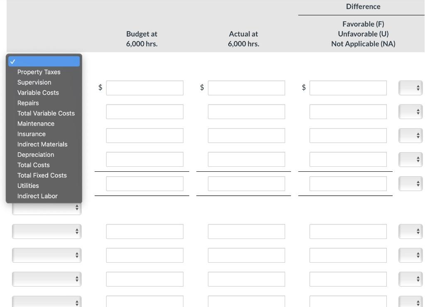Open the cost dropdown partly hidden under the list
425x307 pixels.
click(x=46, y=209)
